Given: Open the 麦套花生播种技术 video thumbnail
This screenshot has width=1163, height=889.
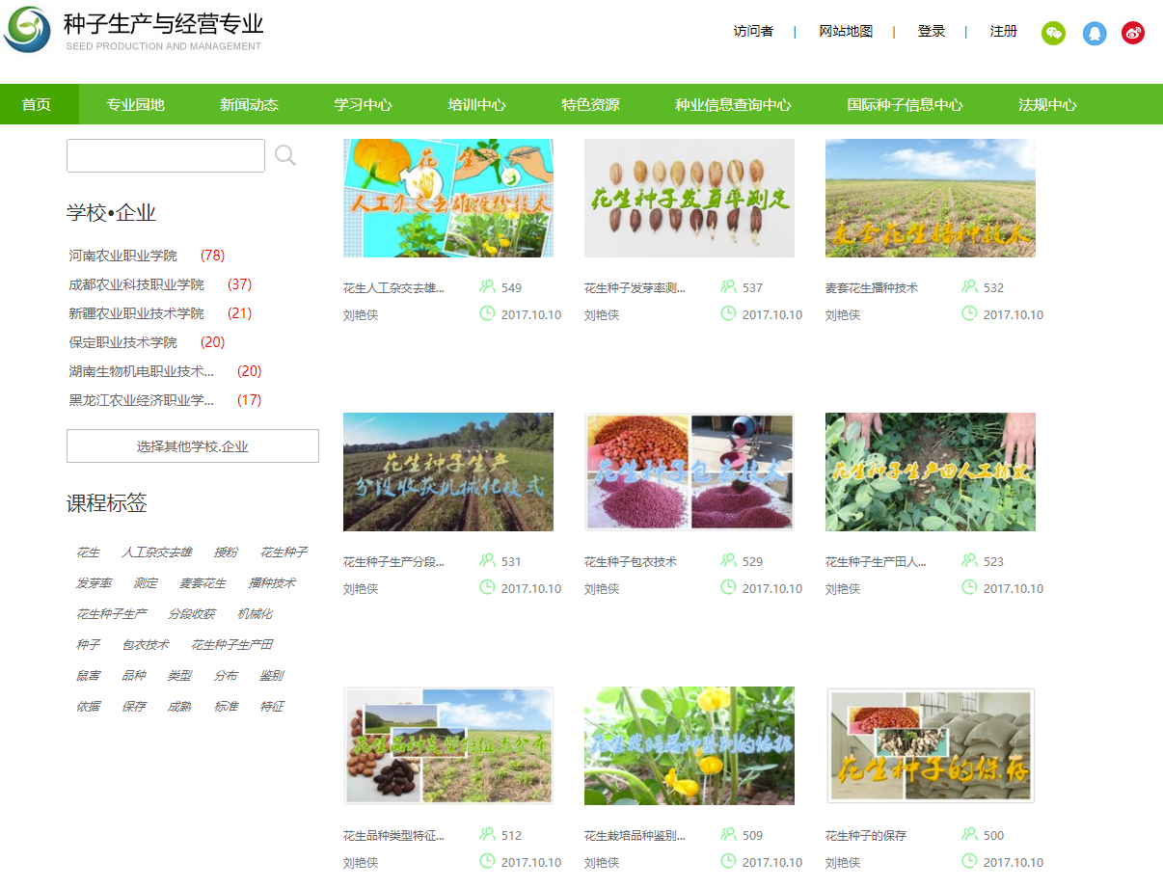Looking at the screenshot, I should (930, 199).
